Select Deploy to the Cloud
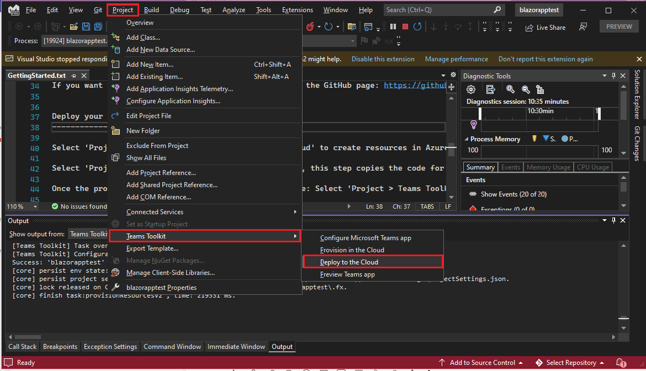The image size is (646, 371). pos(373,262)
